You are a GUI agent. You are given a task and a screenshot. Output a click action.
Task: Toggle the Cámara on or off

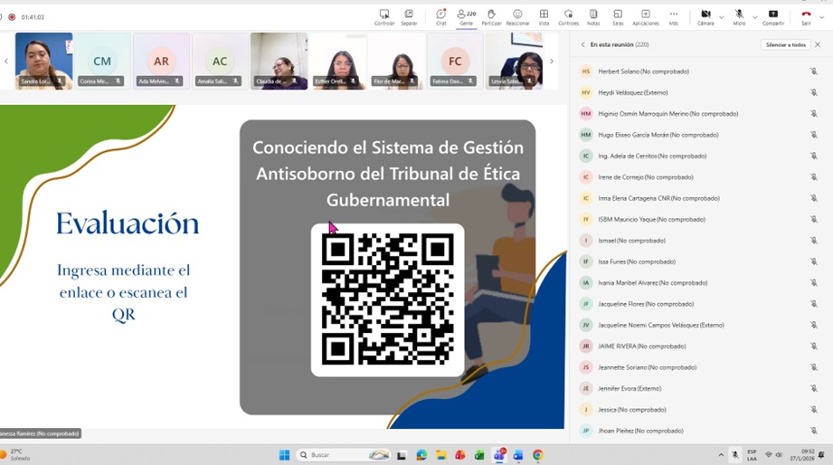click(x=705, y=17)
